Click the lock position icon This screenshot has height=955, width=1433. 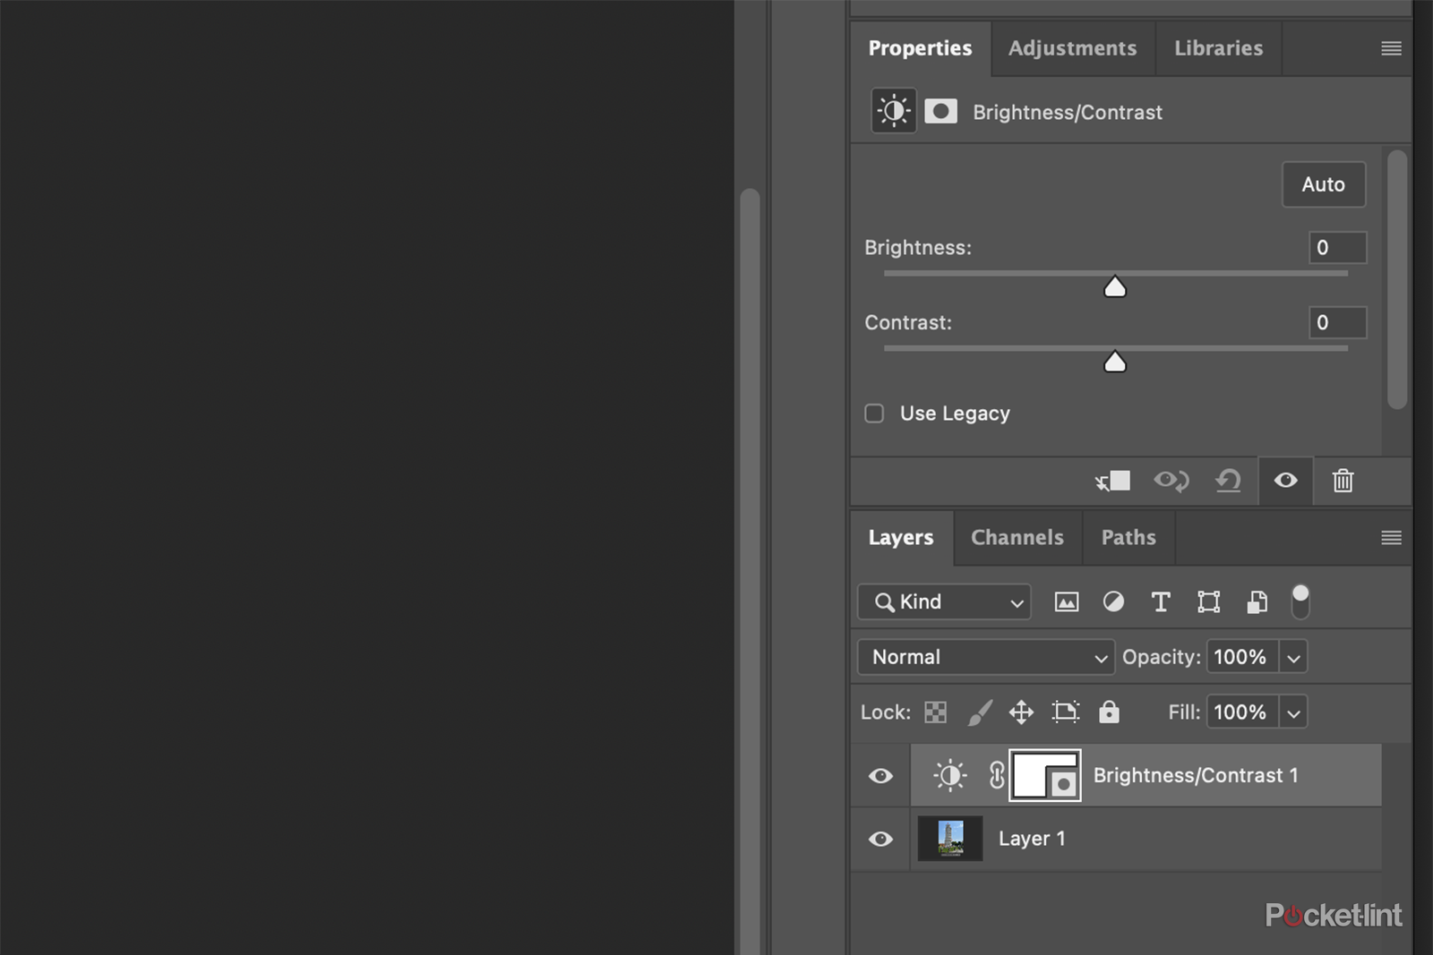(x=1021, y=712)
